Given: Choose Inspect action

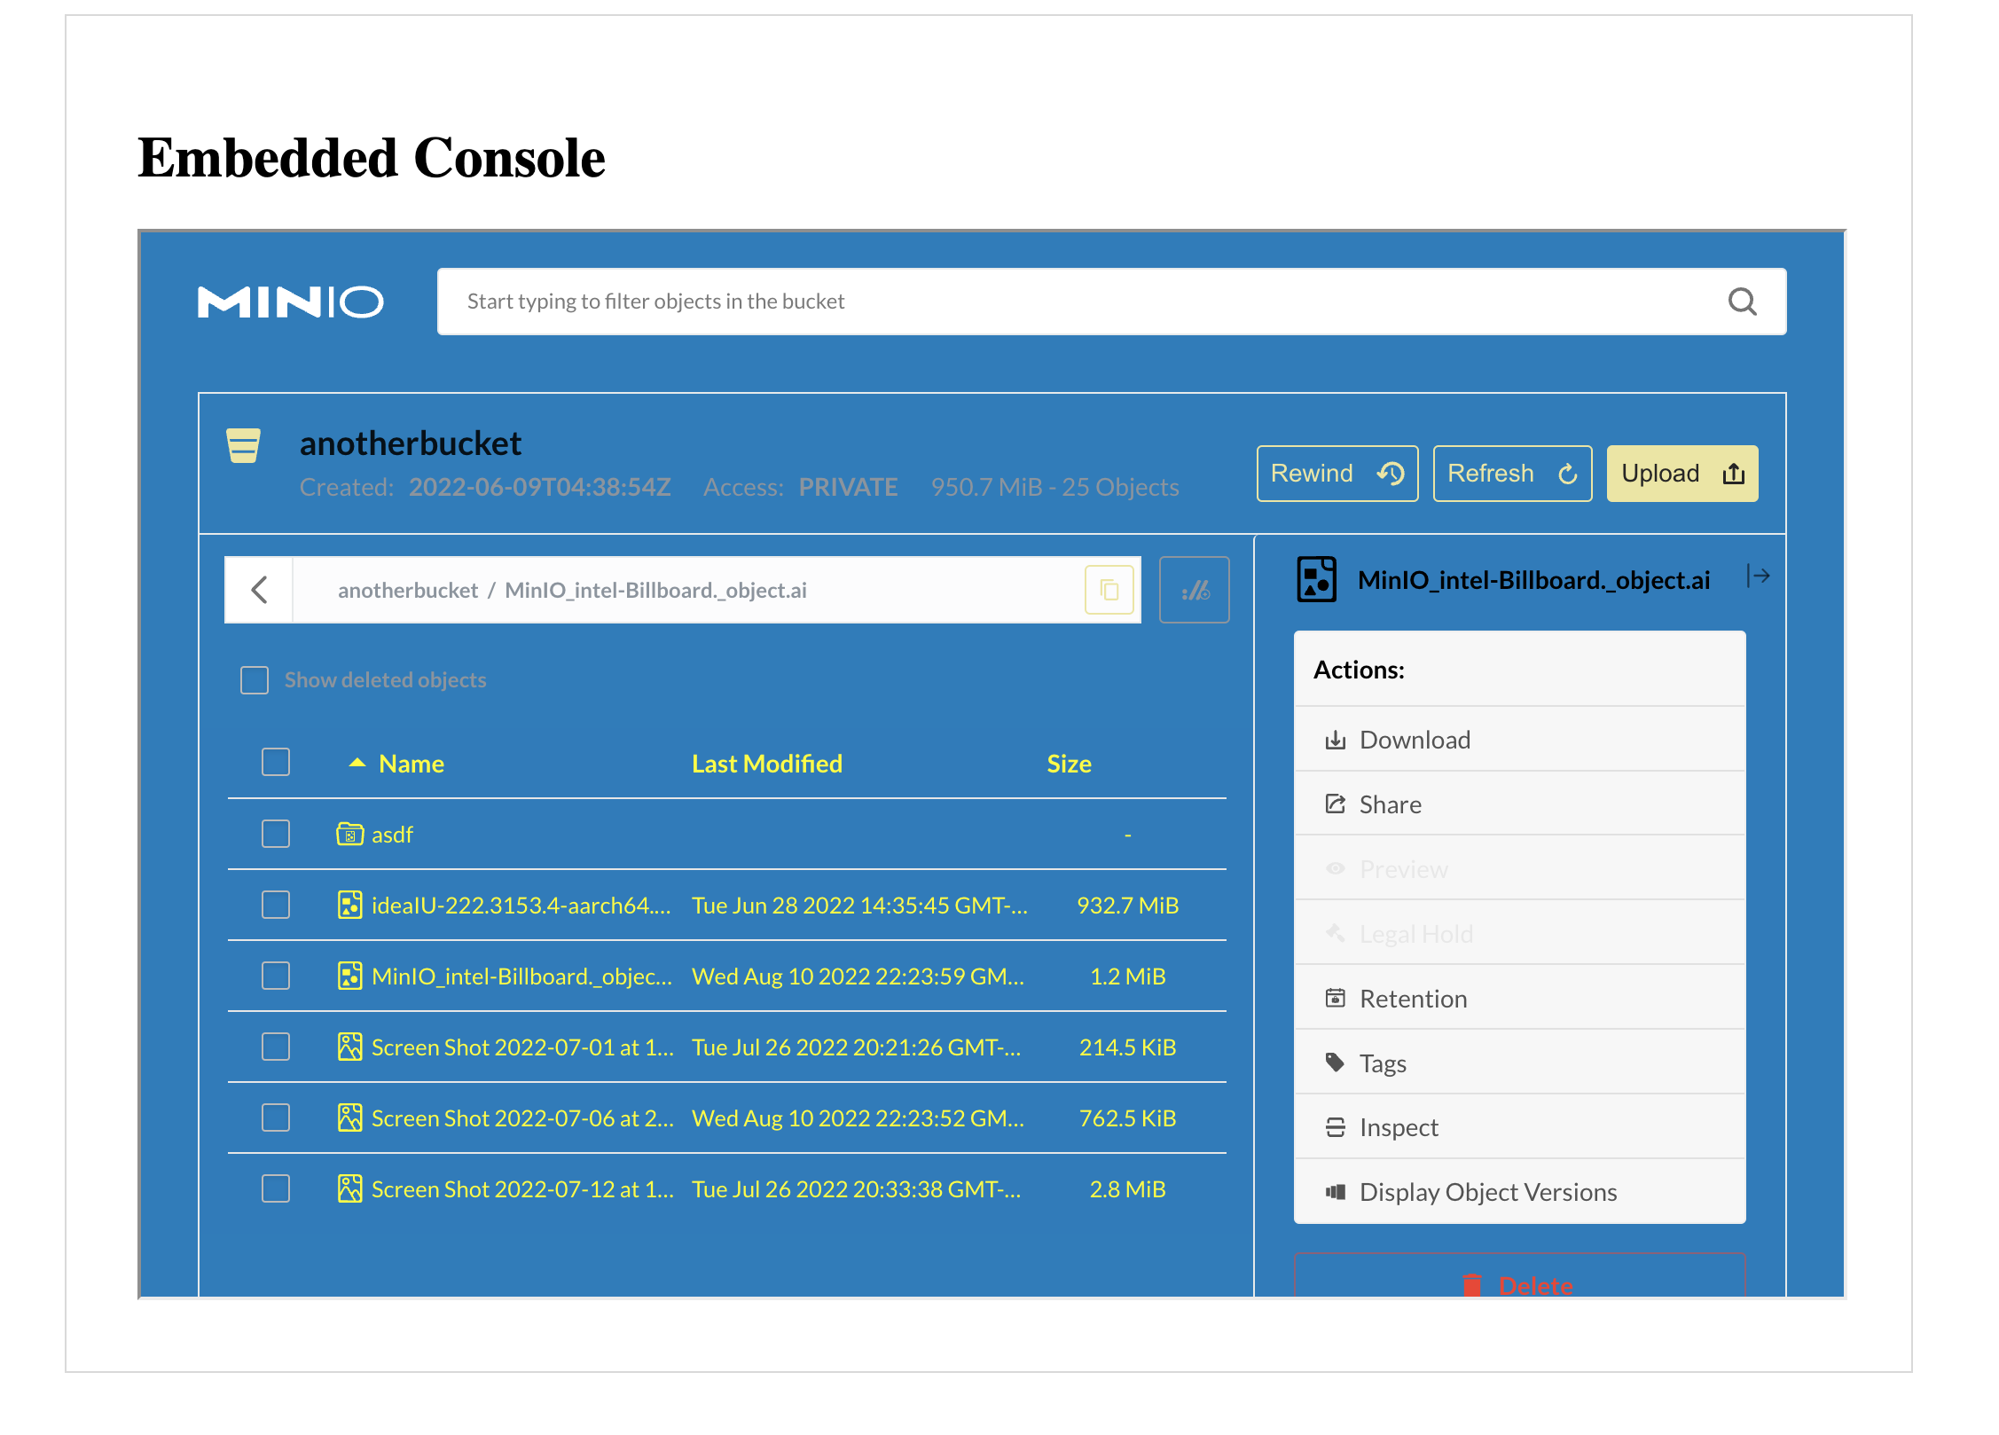Looking at the screenshot, I should click(1519, 1127).
